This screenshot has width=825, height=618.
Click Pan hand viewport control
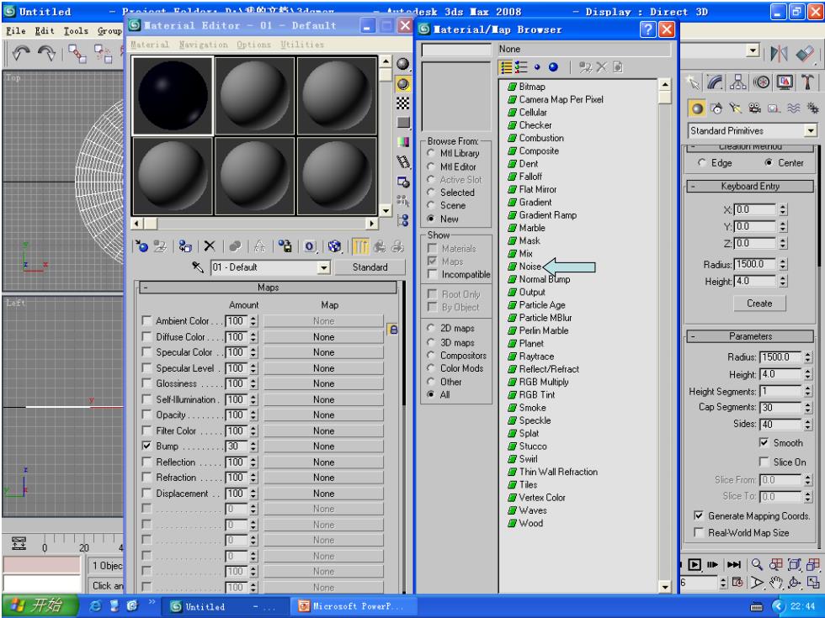pyautogui.click(x=775, y=582)
